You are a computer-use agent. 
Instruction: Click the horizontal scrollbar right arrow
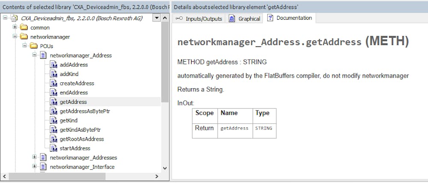156,176
